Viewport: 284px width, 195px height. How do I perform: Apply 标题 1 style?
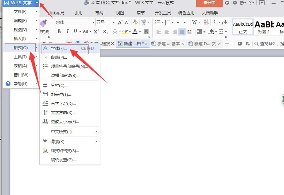pyautogui.click(x=264, y=27)
